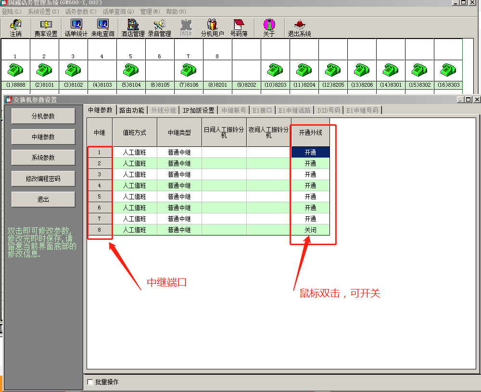Switch to the IP加拨设置 tab
The image size is (481, 392).
click(x=199, y=110)
